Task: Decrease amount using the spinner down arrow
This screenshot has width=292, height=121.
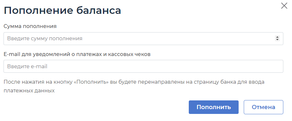Action: click(x=277, y=40)
